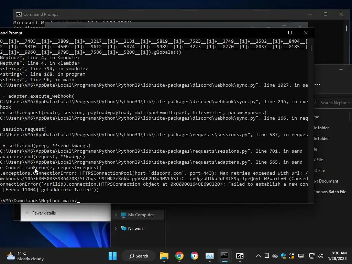Click the Search Neptune field in Explorer

pyautogui.click(x=333, y=102)
